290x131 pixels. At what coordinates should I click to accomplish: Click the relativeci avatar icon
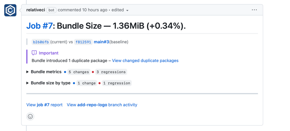pyautogui.click(x=10, y=10)
